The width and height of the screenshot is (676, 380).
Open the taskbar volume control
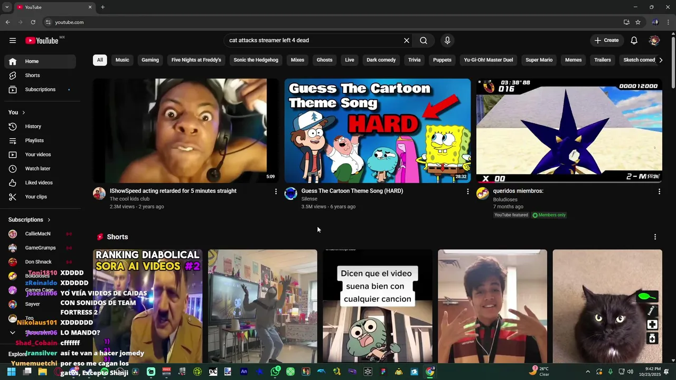tap(630, 372)
